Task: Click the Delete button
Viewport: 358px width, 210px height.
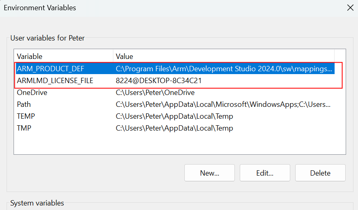Action: pos(320,173)
